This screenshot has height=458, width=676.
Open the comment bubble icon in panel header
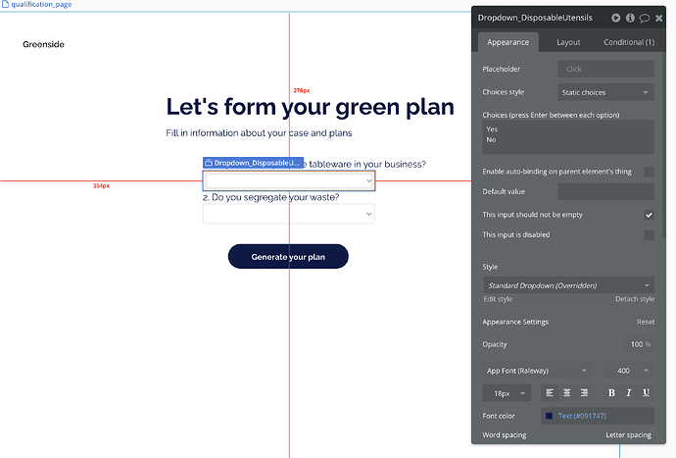pyautogui.click(x=645, y=18)
